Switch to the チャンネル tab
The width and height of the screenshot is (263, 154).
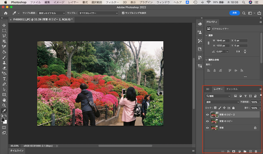point(232,89)
